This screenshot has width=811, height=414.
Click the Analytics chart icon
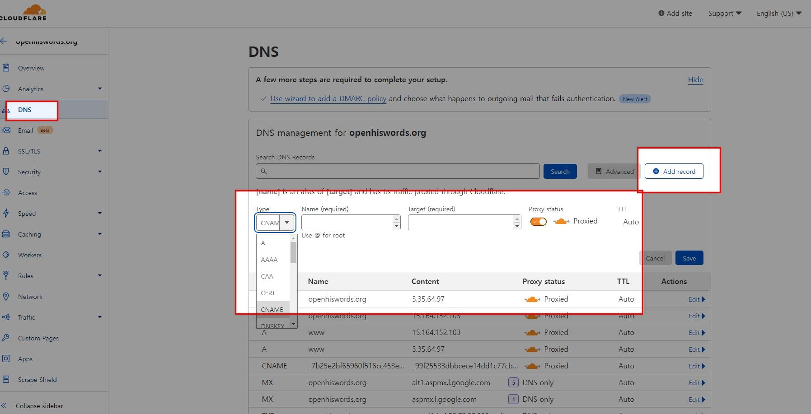click(6, 89)
